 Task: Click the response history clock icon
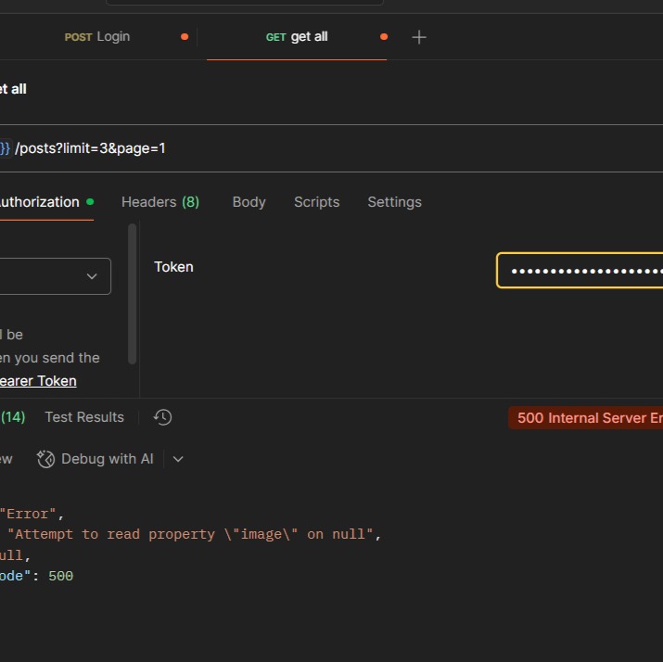pyautogui.click(x=162, y=417)
